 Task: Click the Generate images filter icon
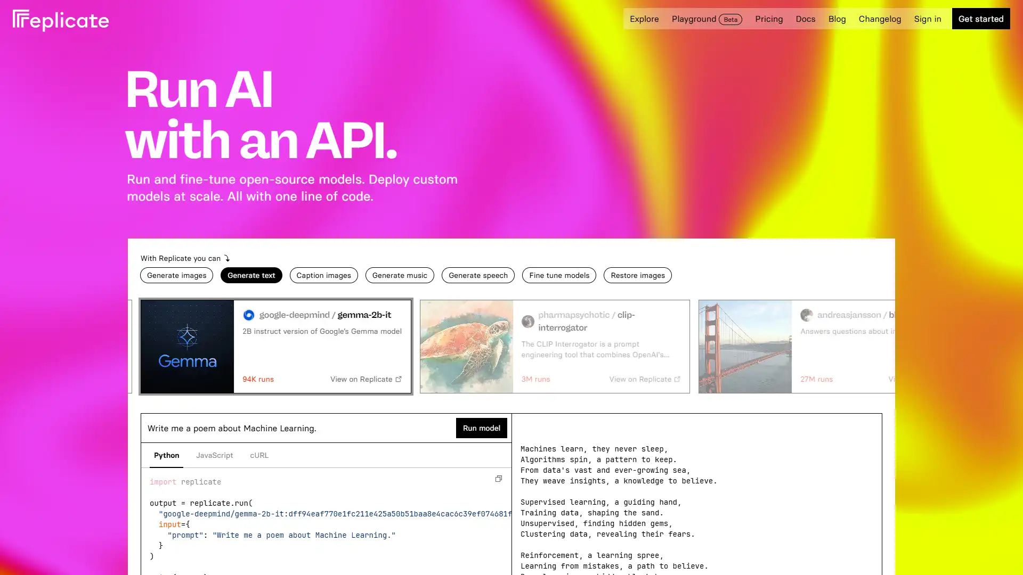pos(176,275)
